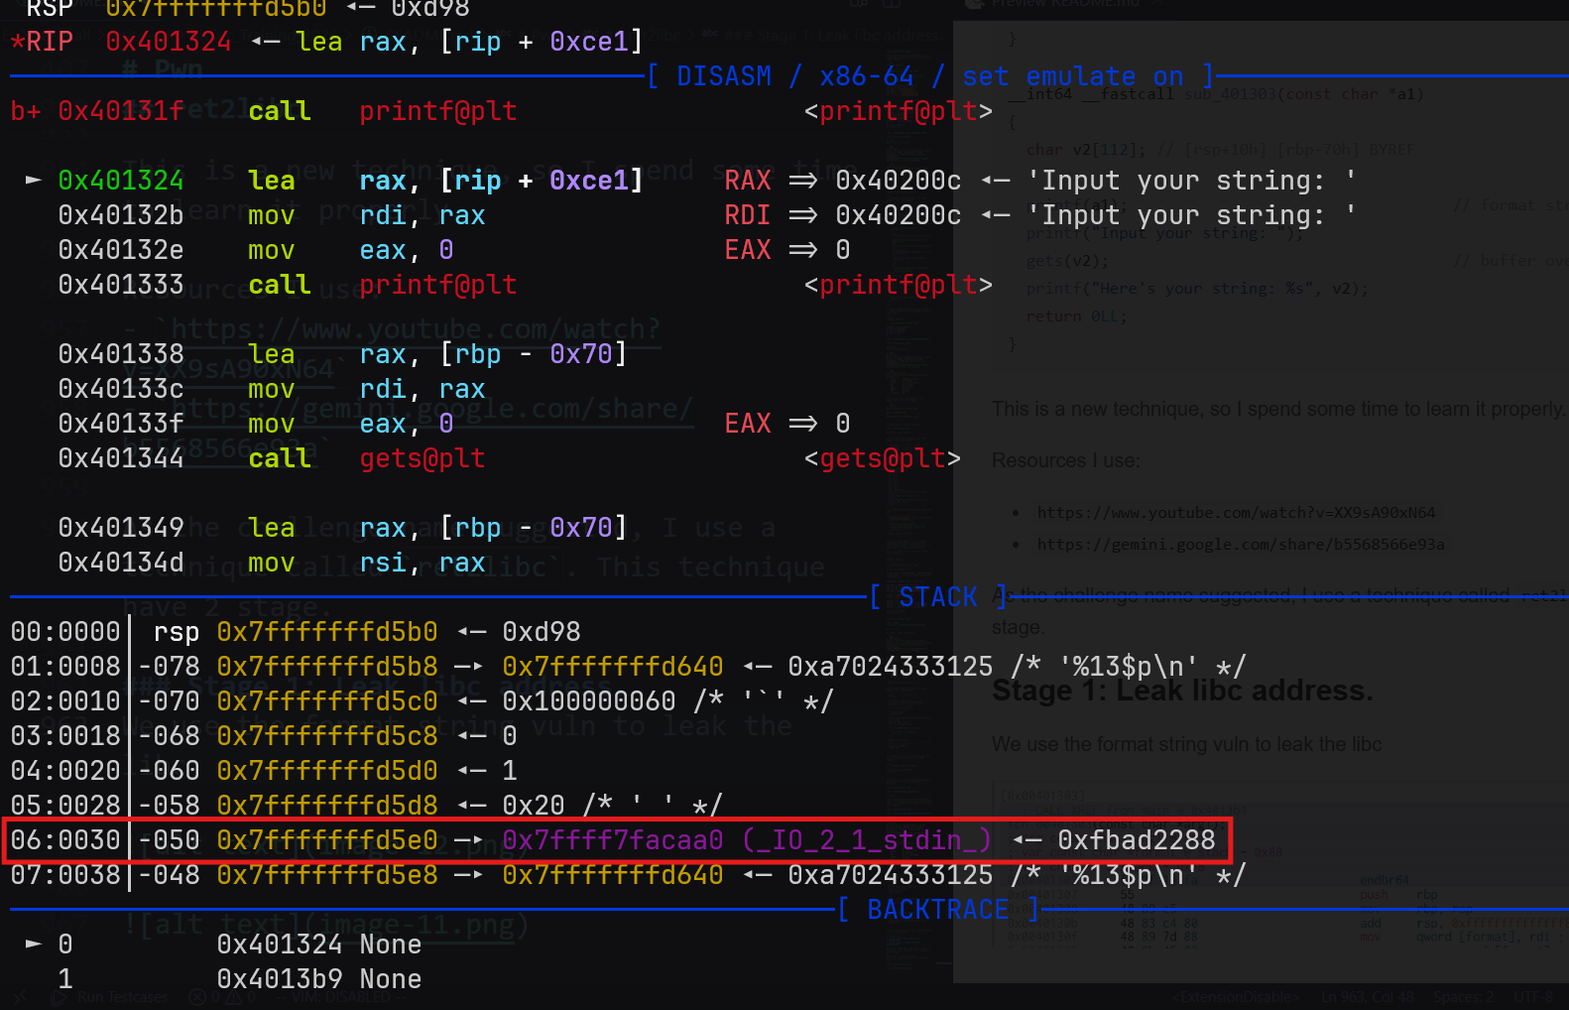The image size is (1569, 1010).
Task: Click the BACKTRACE section header label
Action: pos(937,909)
